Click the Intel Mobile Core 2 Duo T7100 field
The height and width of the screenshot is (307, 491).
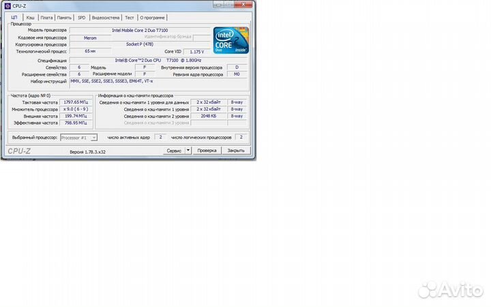coord(140,31)
